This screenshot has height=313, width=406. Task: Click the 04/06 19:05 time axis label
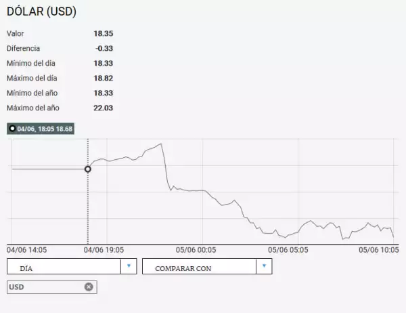click(x=104, y=250)
